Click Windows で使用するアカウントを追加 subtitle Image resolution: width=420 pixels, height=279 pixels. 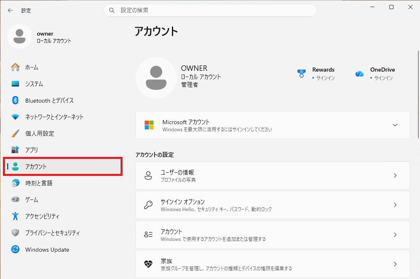(x=213, y=239)
